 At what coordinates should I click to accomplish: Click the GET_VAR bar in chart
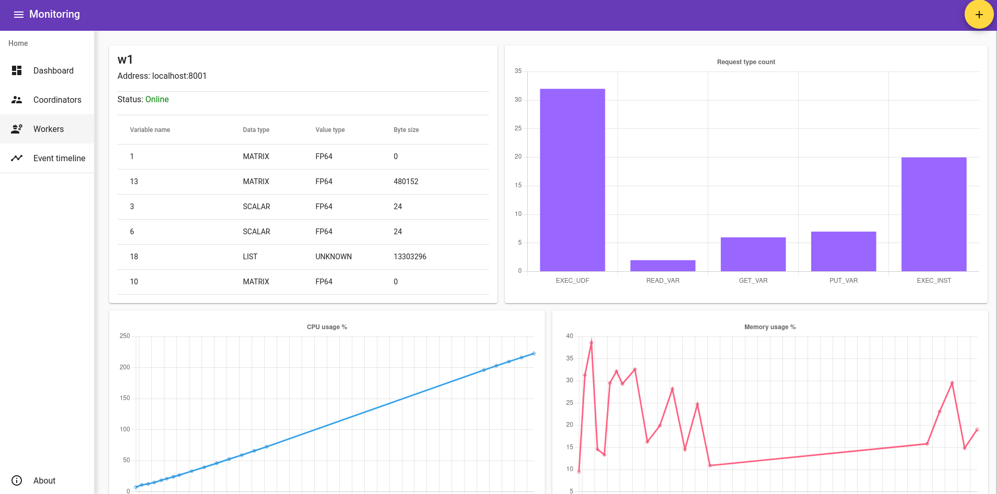(753, 255)
